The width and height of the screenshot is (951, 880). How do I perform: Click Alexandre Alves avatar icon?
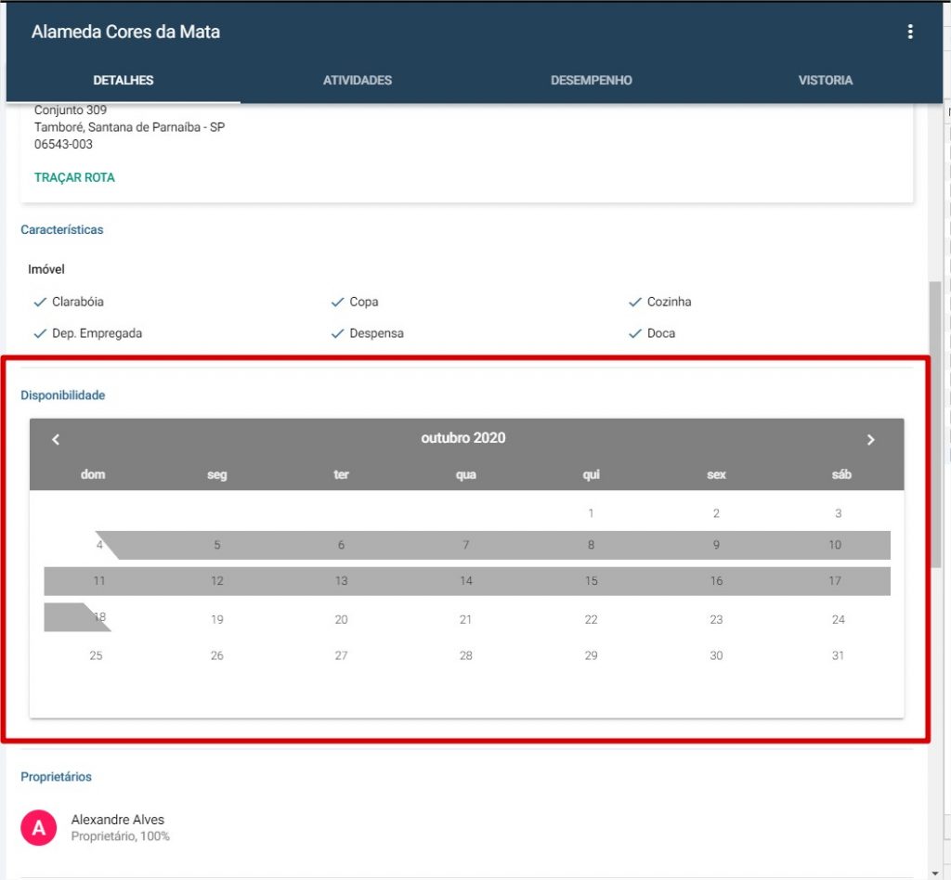point(39,827)
